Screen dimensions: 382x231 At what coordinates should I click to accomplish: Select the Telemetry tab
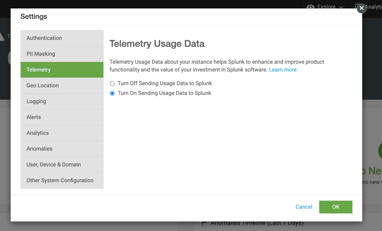click(62, 70)
